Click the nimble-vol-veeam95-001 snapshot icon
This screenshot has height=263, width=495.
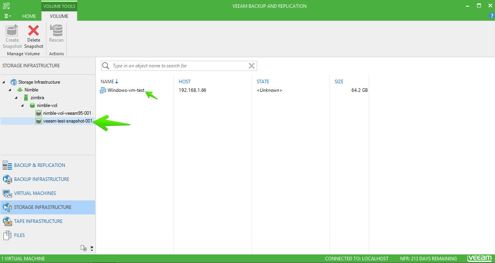click(39, 113)
